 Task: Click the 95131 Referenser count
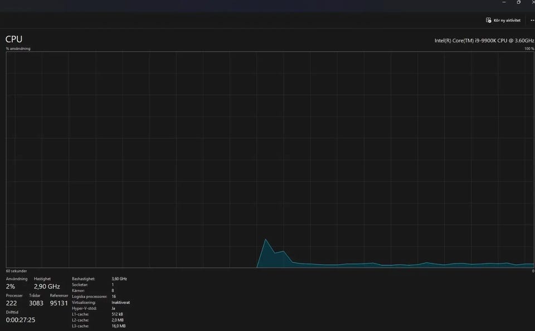coord(59,303)
